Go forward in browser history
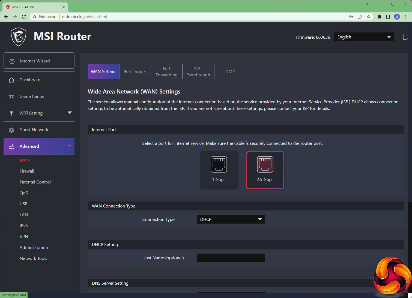Image resolution: width=412 pixels, height=298 pixels. coord(15,17)
